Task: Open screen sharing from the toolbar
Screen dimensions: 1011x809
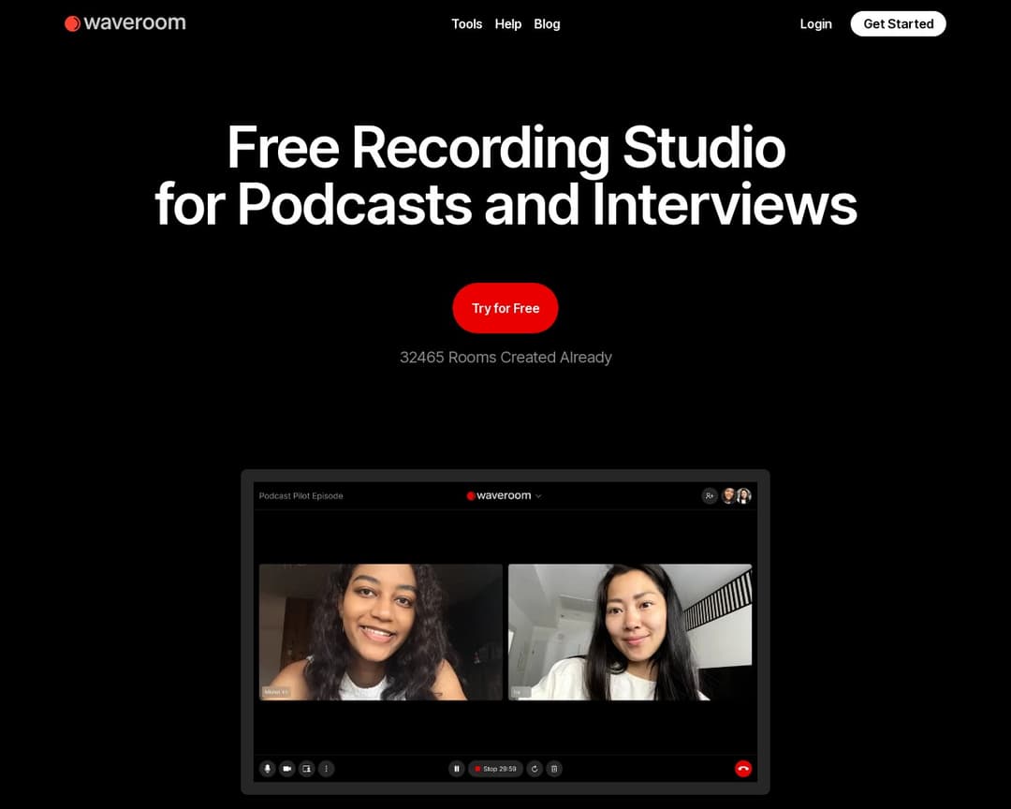Action: (x=307, y=769)
